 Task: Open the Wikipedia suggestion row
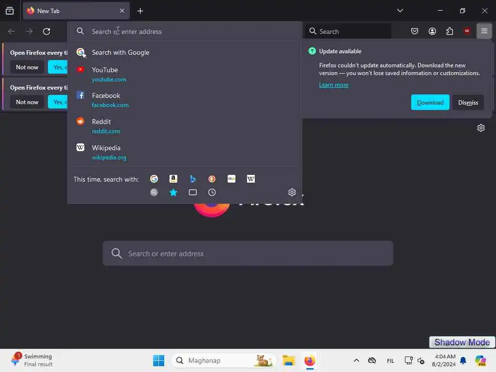click(x=185, y=153)
